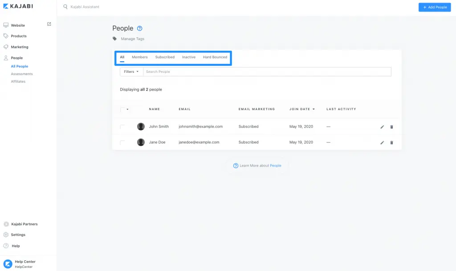Viewport: 456px width, 271px height.
Task: Open external website link icon in sidebar
Action: pyautogui.click(x=49, y=24)
